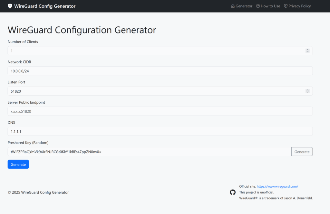330x214 pixels.
Task: Focus the Number of Clients field
Action: pos(160,51)
